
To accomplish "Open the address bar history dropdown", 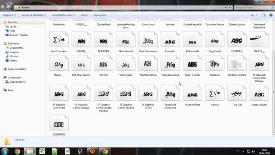I will coord(226,8).
